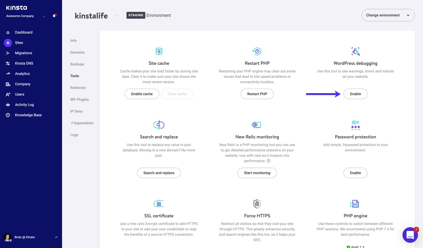
Task: Click the Enable cache button
Action: tap(142, 94)
